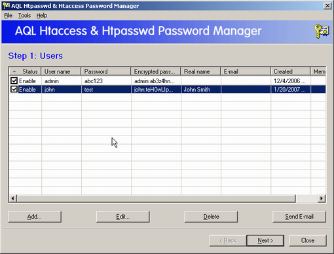
Task: Open the Help menu
Action: point(42,16)
